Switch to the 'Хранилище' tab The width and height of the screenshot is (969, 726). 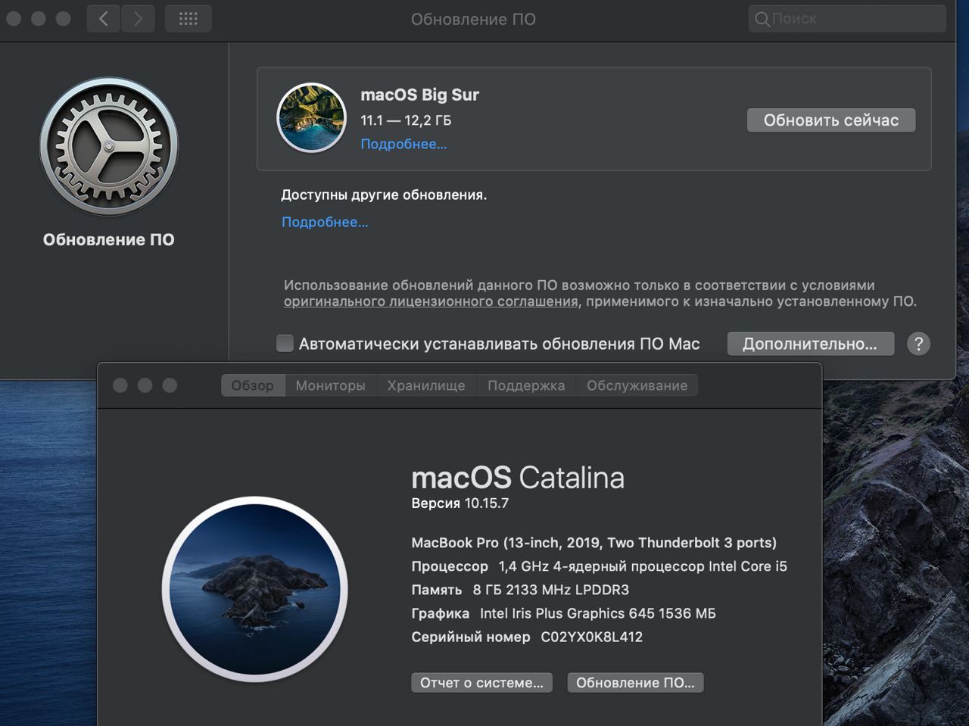click(426, 385)
